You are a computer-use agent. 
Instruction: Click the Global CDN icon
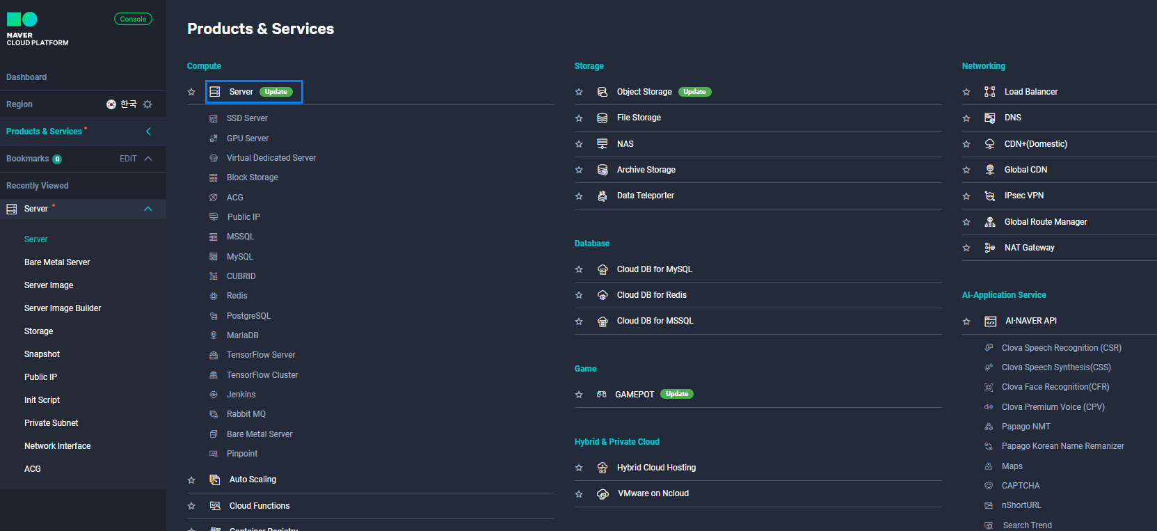click(x=990, y=170)
